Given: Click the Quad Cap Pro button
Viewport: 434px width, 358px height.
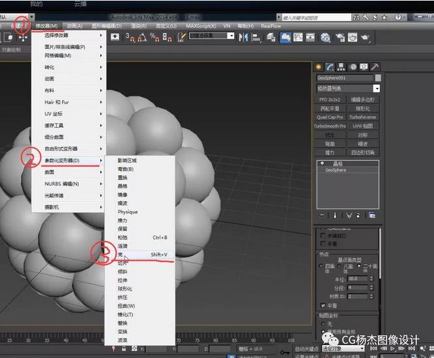Looking at the screenshot, I should click(x=330, y=117).
